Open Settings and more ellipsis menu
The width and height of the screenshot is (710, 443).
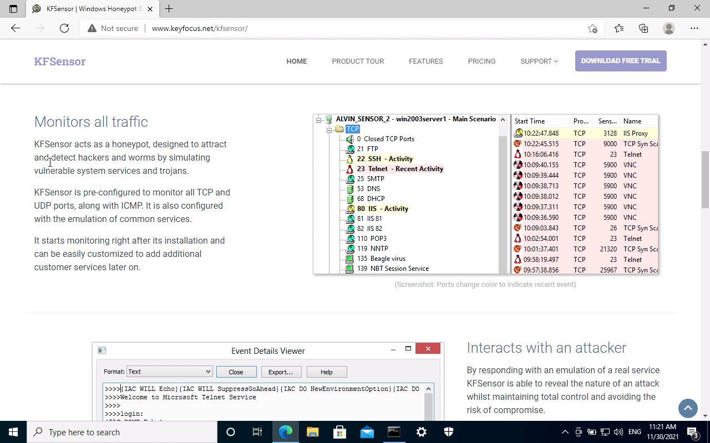point(694,28)
